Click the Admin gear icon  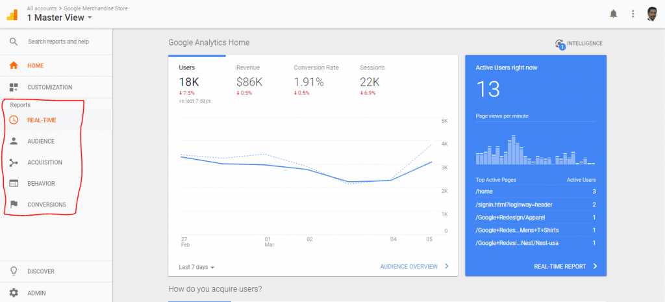[x=14, y=293]
